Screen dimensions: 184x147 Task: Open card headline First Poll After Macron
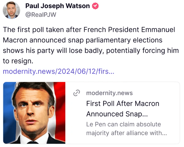[123, 104]
